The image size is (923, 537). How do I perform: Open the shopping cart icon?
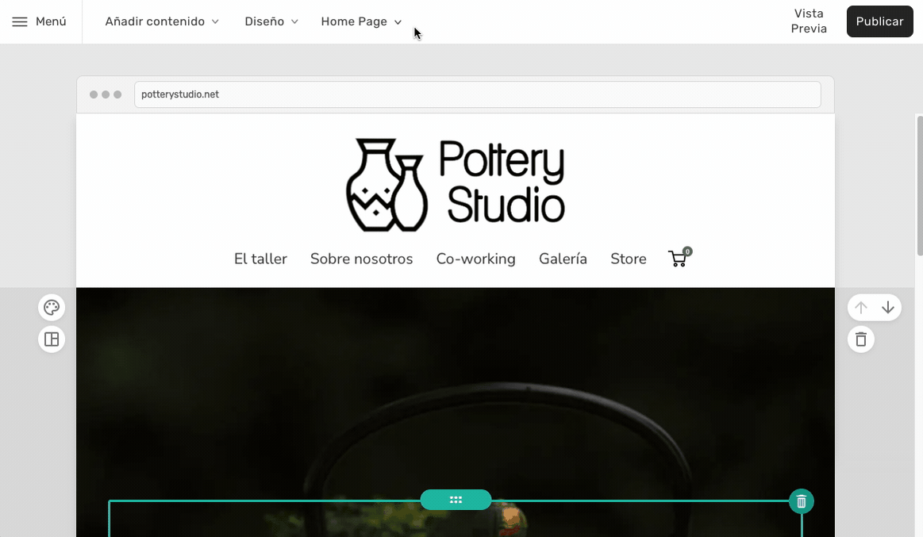pos(679,258)
